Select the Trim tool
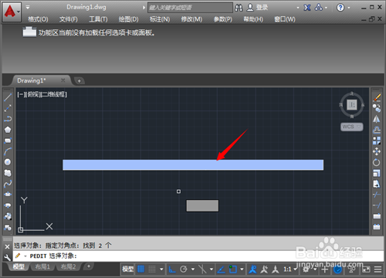This screenshot has height=278, width=386. (x=377, y=195)
